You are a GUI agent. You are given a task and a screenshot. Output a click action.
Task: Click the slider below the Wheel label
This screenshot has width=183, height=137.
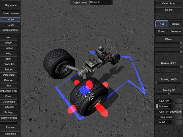pos(169,43)
